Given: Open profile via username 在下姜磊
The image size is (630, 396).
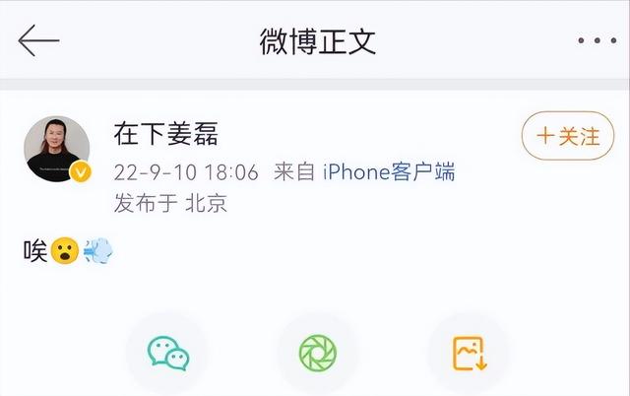Looking at the screenshot, I should pyautogui.click(x=166, y=134).
